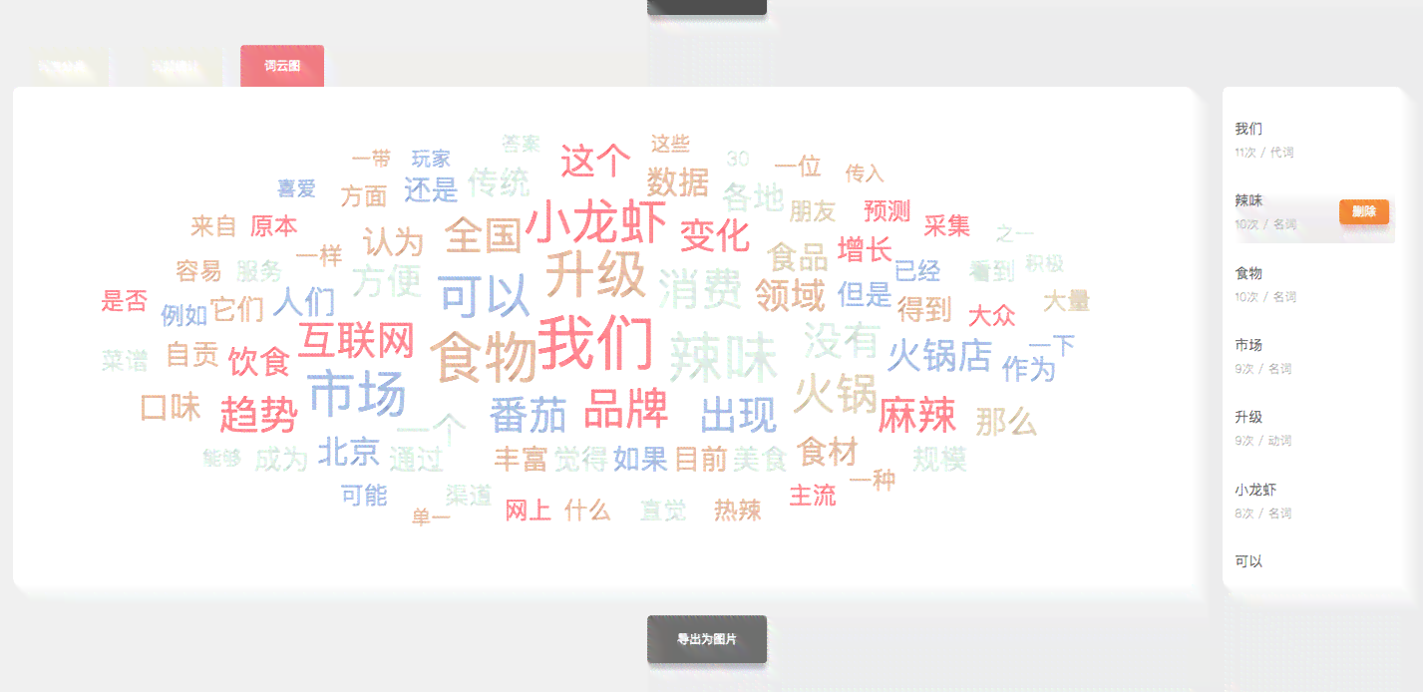This screenshot has width=1423, height=692.
Task: Click 网上 in the word cloud
Action: pyautogui.click(x=528, y=512)
